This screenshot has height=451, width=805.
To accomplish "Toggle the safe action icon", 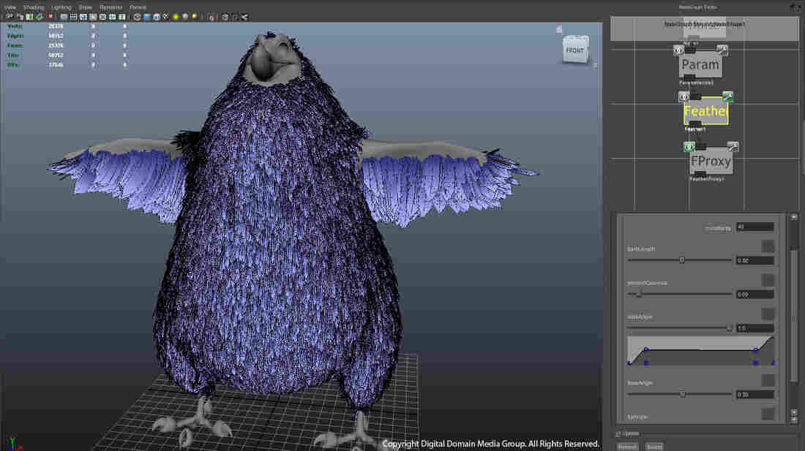I will point(113,17).
